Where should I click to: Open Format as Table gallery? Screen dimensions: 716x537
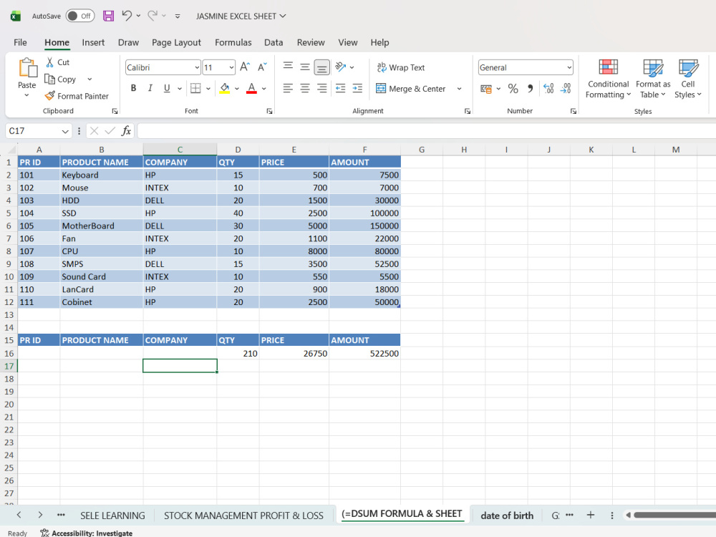653,79
